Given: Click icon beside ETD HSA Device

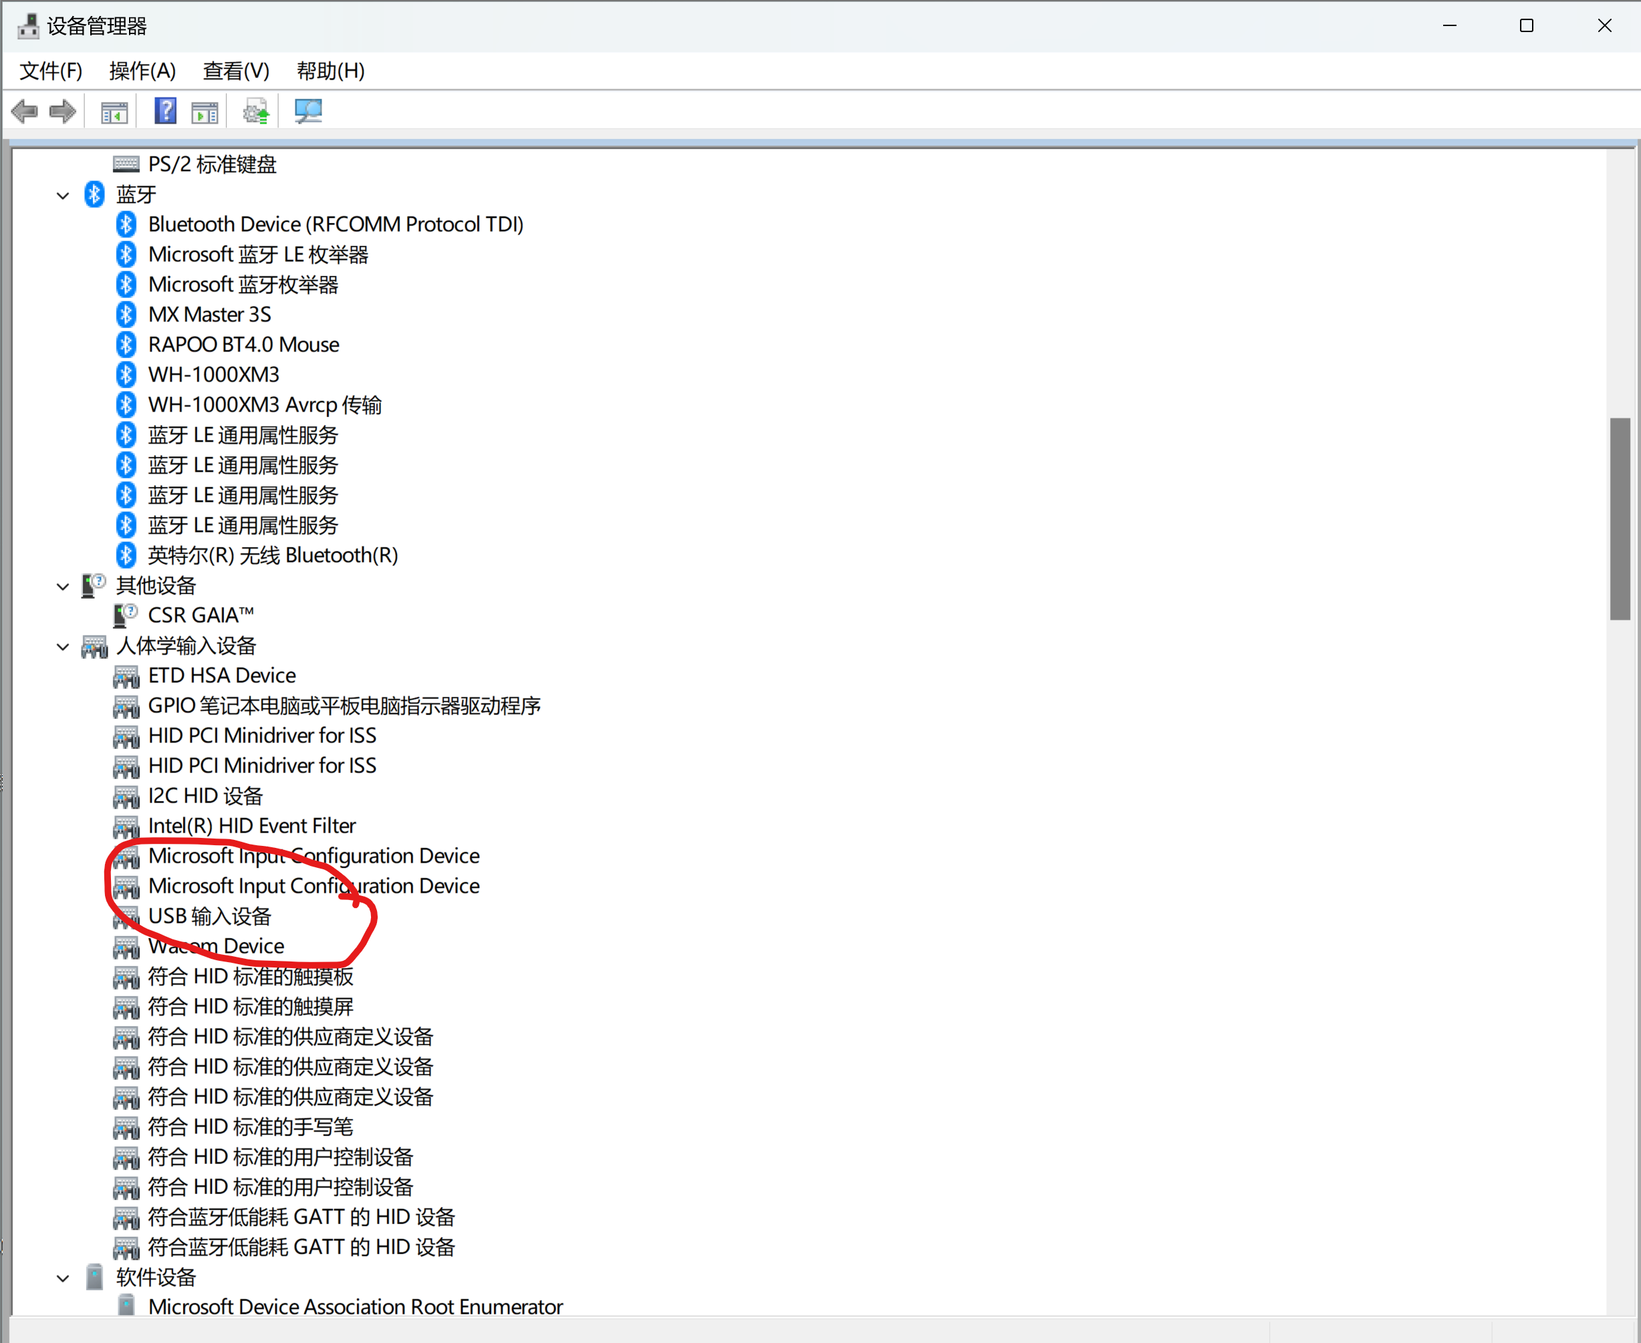Looking at the screenshot, I should [x=126, y=676].
